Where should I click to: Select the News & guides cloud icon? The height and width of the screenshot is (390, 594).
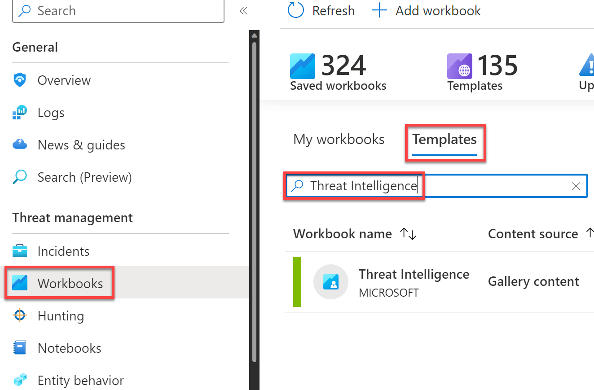[20, 145]
